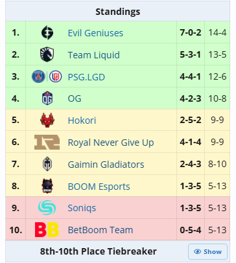Click the teal Soniqs logo
236x263 pixels.
47,208
